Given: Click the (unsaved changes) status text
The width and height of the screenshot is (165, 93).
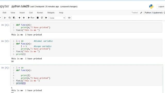Looking at the screenshot, I should pyautogui.click(x=69, y=6).
